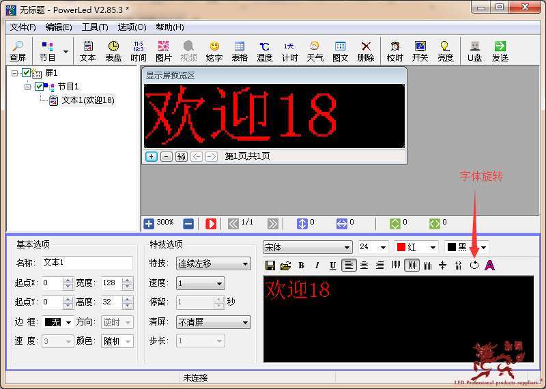Click the 预 preview button
The image size is (546, 389).
click(x=182, y=157)
